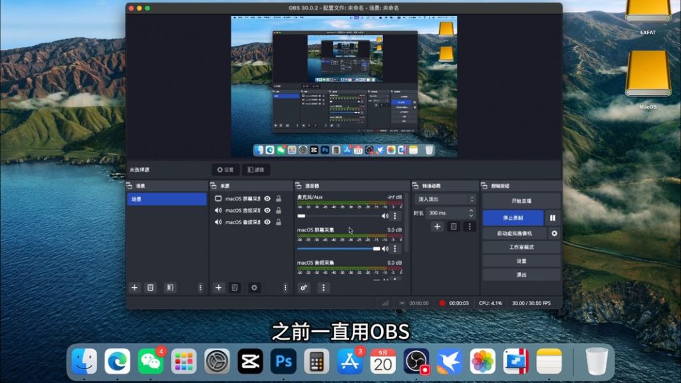Click the float icon of the 控制按钮 panel header
This screenshot has width=681, height=383.
click(484, 186)
